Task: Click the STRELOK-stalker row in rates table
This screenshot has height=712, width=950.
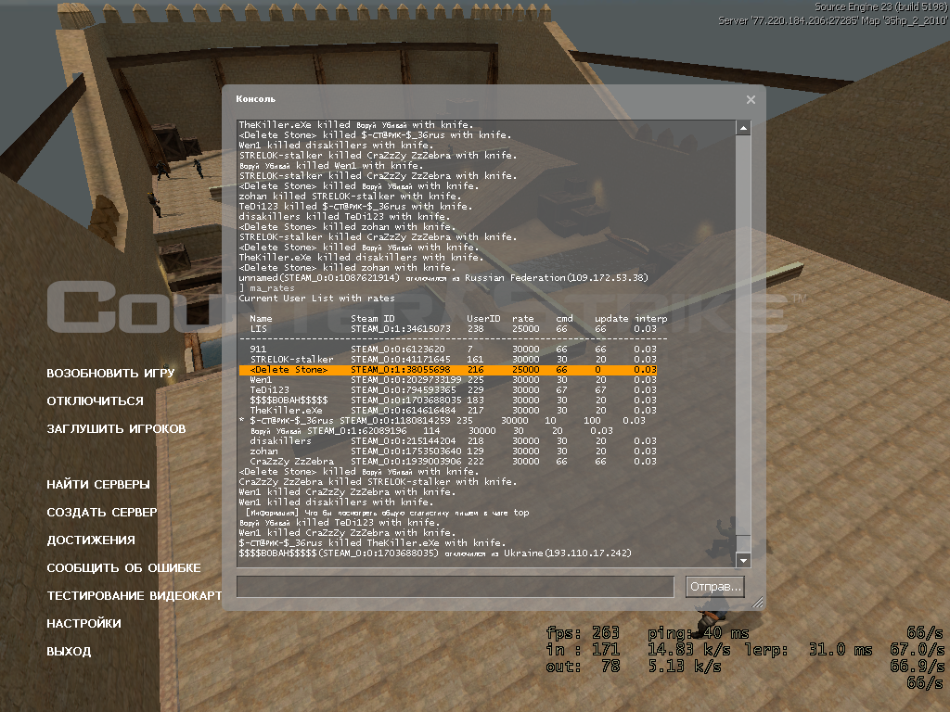Action: tap(453, 360)
